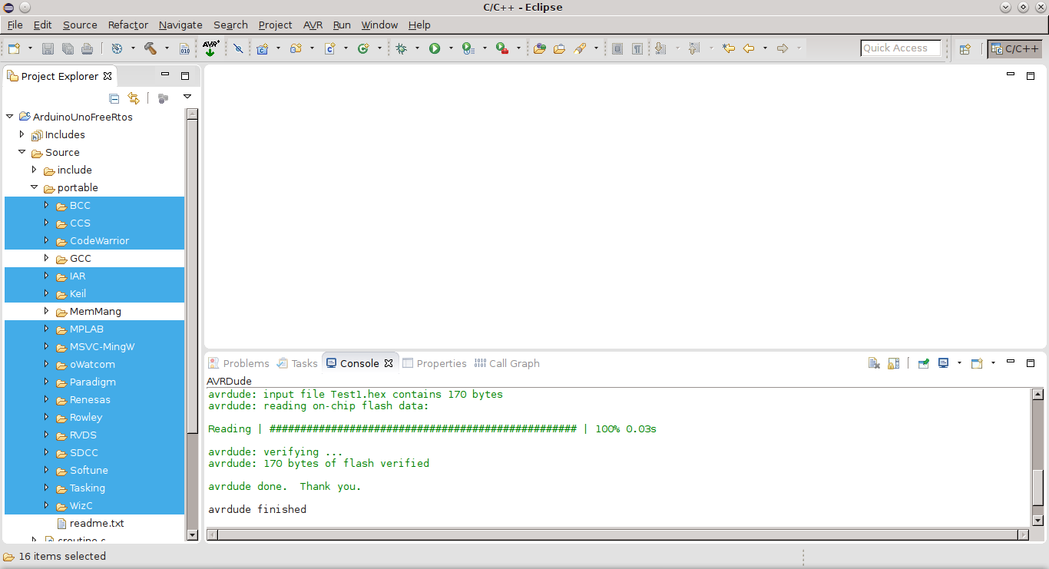This screenshot has height=569, width=1049.
Task: Toggle Show Whitespace Characters pilcrow icon
Action: 637,48
